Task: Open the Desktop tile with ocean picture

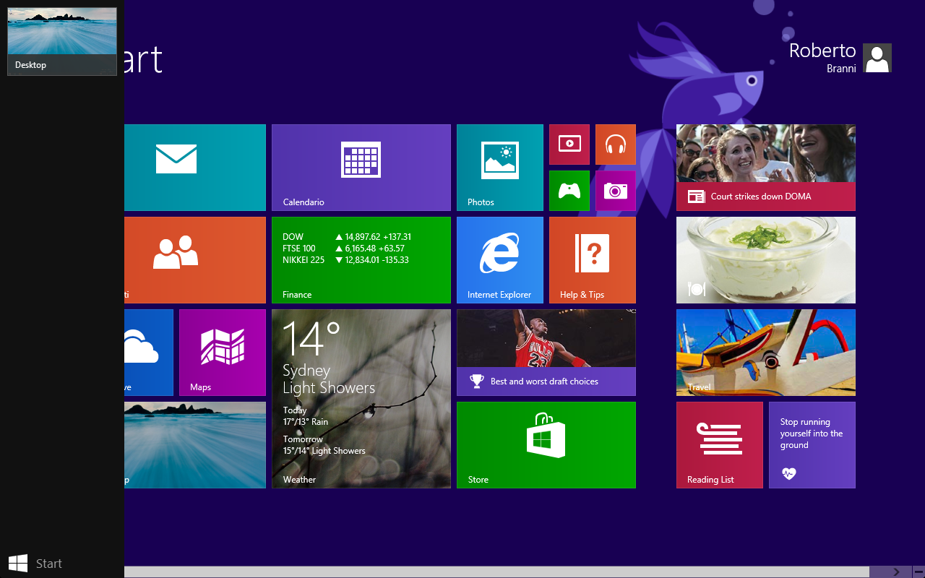Action: (x=195, y=445)
